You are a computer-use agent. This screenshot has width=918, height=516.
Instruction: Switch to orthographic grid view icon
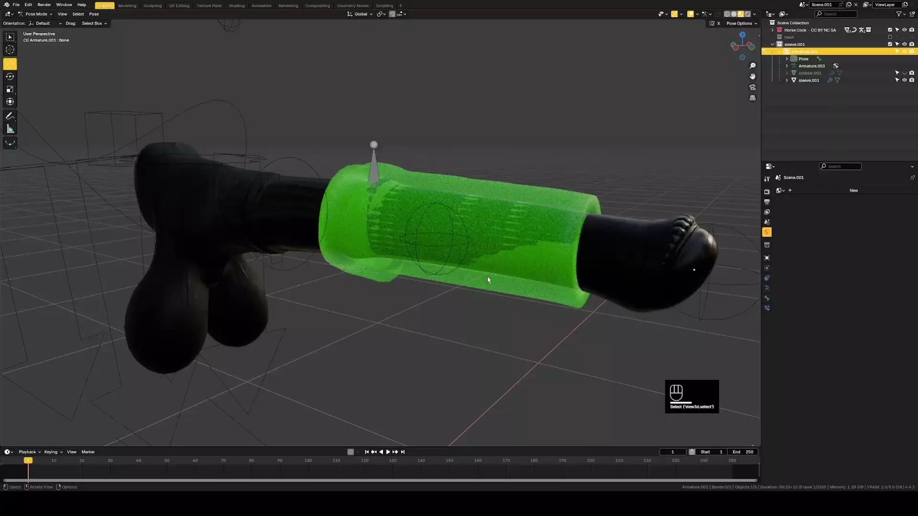[753, 98]
